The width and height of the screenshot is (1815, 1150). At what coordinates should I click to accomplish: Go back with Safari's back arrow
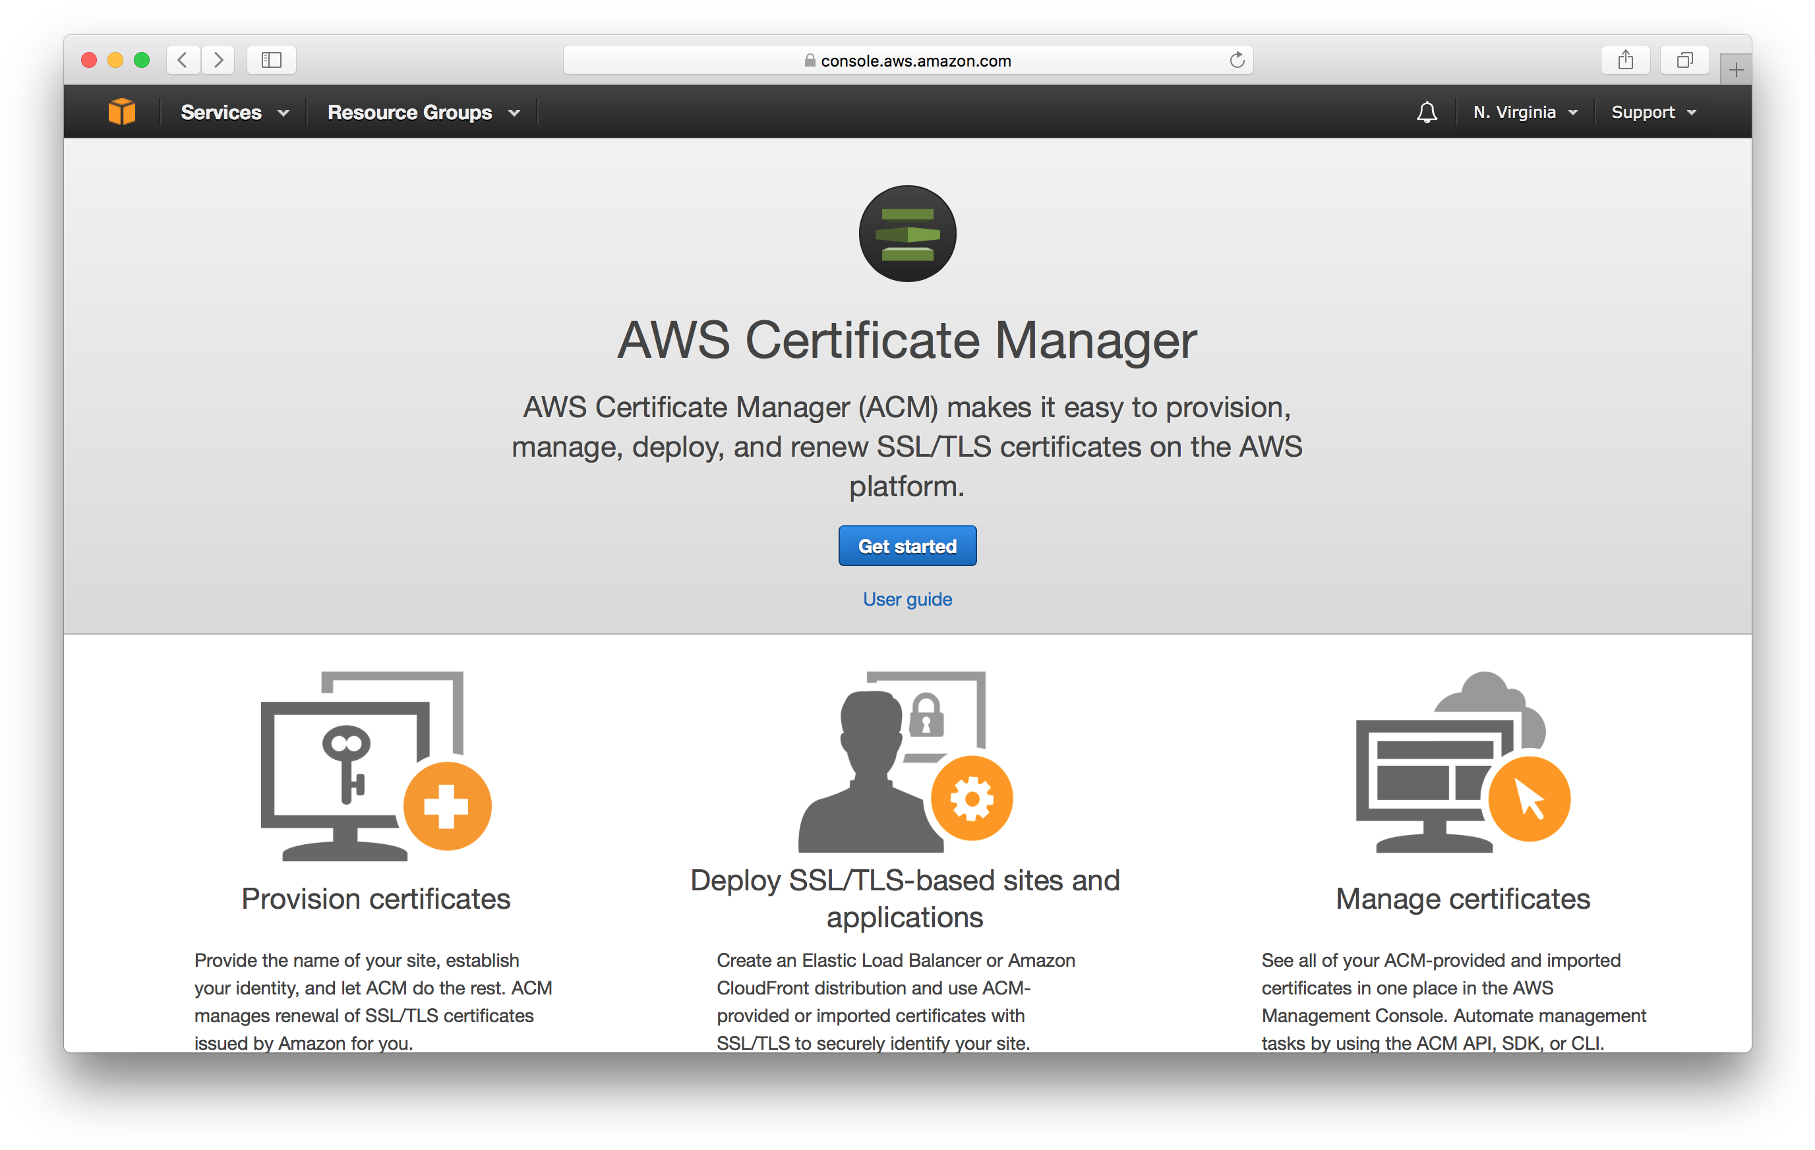pos(183,59)
